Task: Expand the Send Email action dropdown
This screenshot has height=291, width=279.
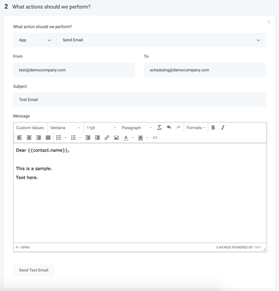Action: [x=161, y=40]
